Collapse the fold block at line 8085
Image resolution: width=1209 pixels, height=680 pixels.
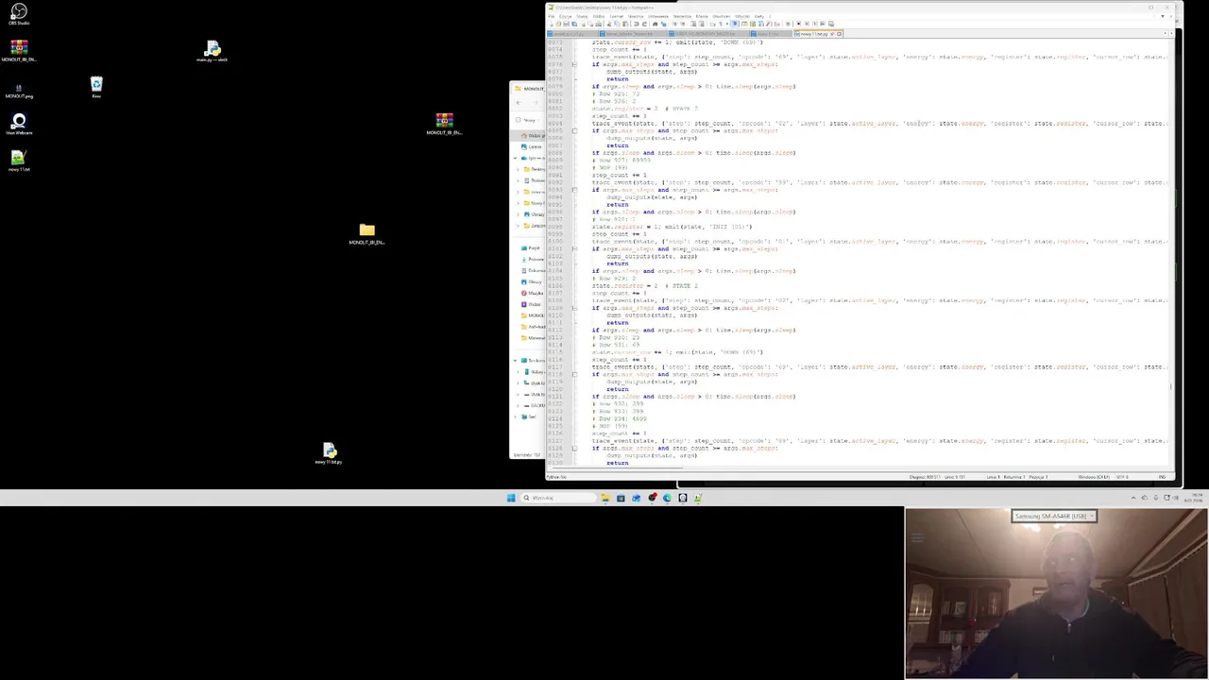(574, 130)
